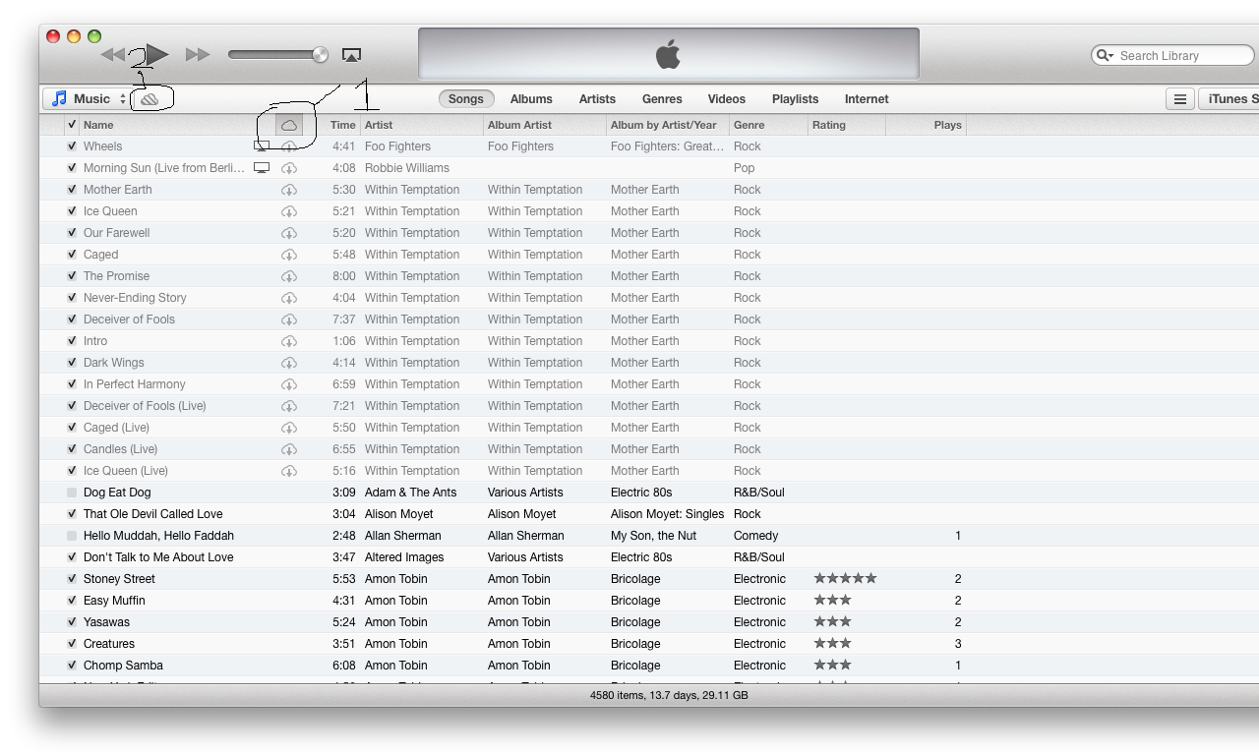Open the Music library selector dropdown
The height and width of the screenshot is (755, 1259).
[x=88, y=99]
